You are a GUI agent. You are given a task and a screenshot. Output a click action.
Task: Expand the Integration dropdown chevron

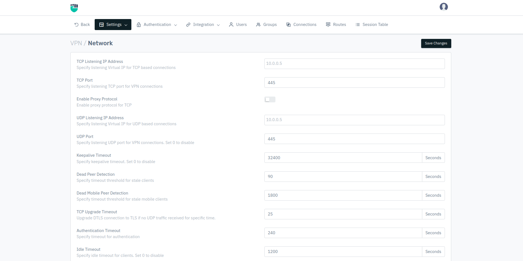[218, 25]
